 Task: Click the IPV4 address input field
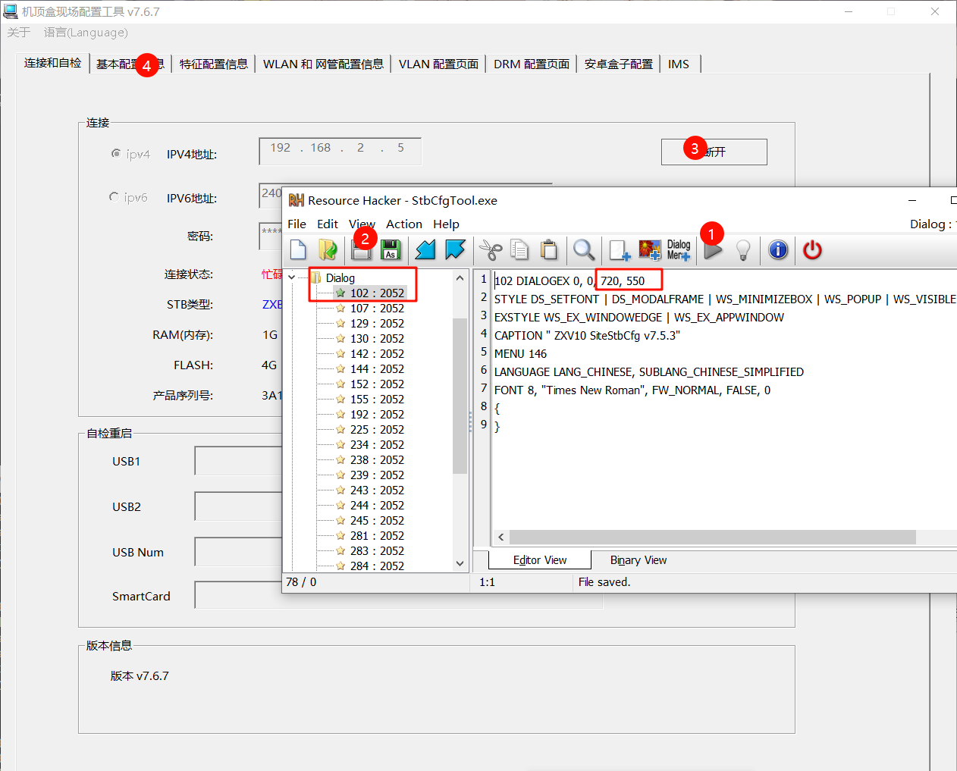(x=340, y=151)
